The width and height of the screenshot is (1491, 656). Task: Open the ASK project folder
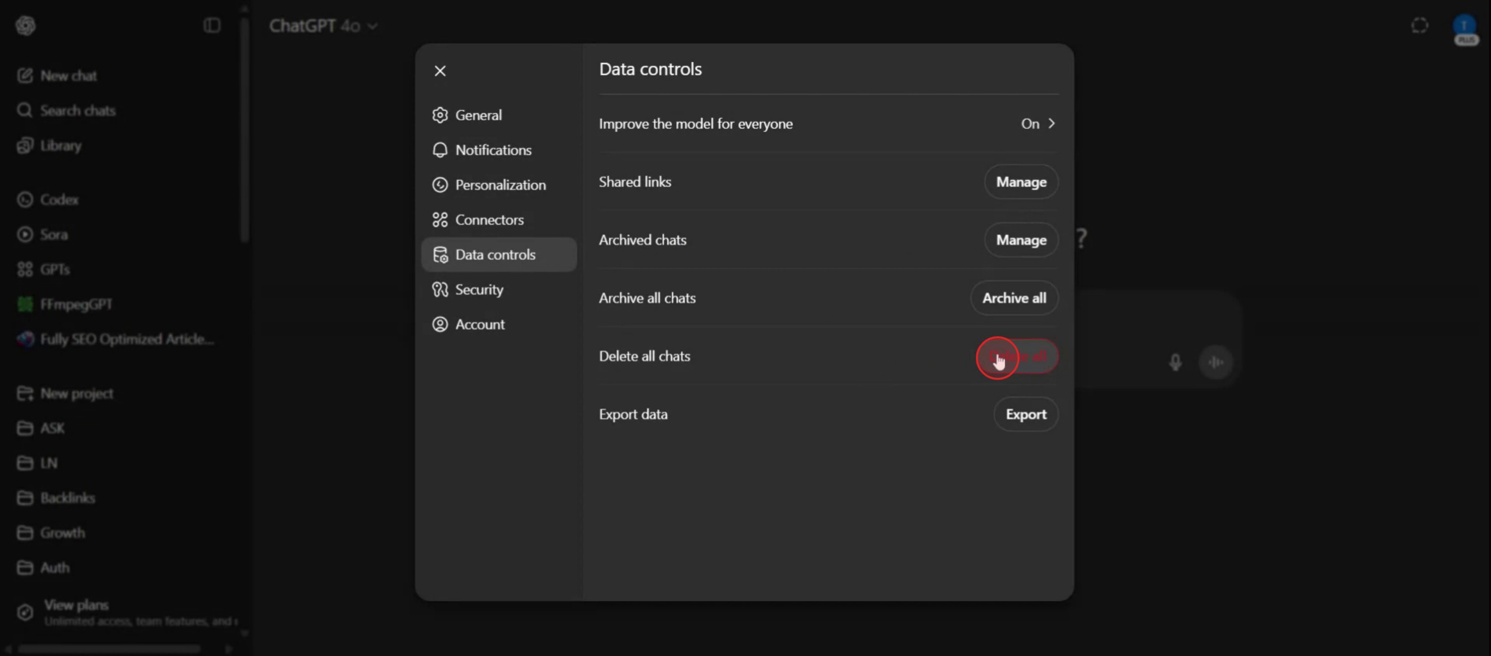(x=121, y=428)
